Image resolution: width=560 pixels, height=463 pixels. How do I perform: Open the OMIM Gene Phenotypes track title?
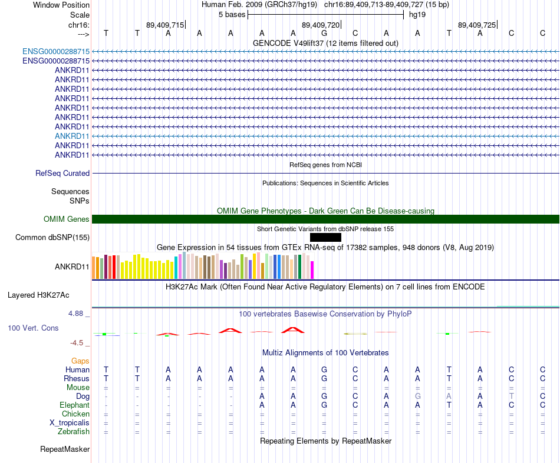(325, 211)
